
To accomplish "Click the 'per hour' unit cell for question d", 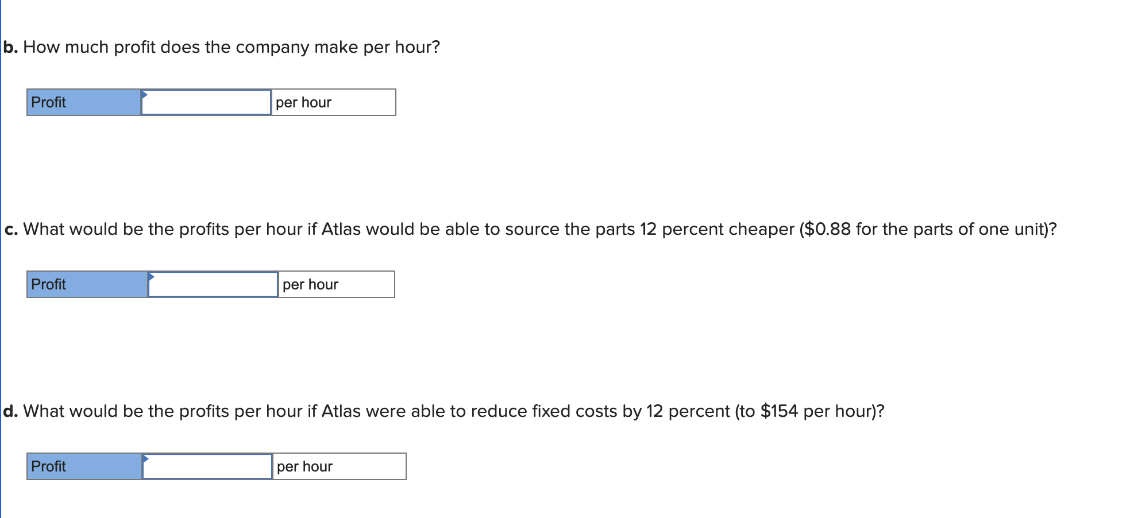I will (x=340, y=466).
